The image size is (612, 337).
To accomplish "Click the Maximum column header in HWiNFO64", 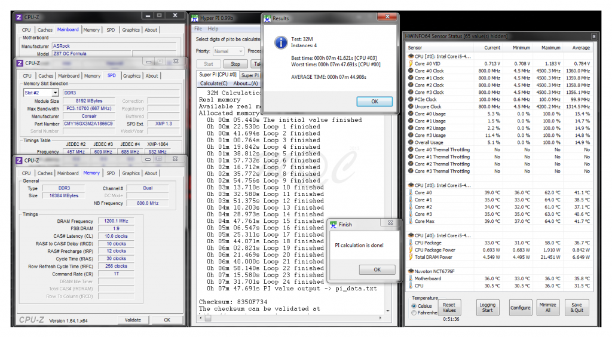I will 550,48.
